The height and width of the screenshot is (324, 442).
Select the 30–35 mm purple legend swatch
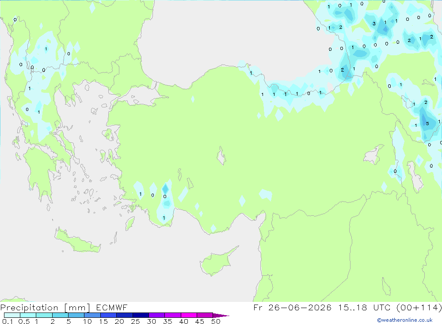pos(157,315)
